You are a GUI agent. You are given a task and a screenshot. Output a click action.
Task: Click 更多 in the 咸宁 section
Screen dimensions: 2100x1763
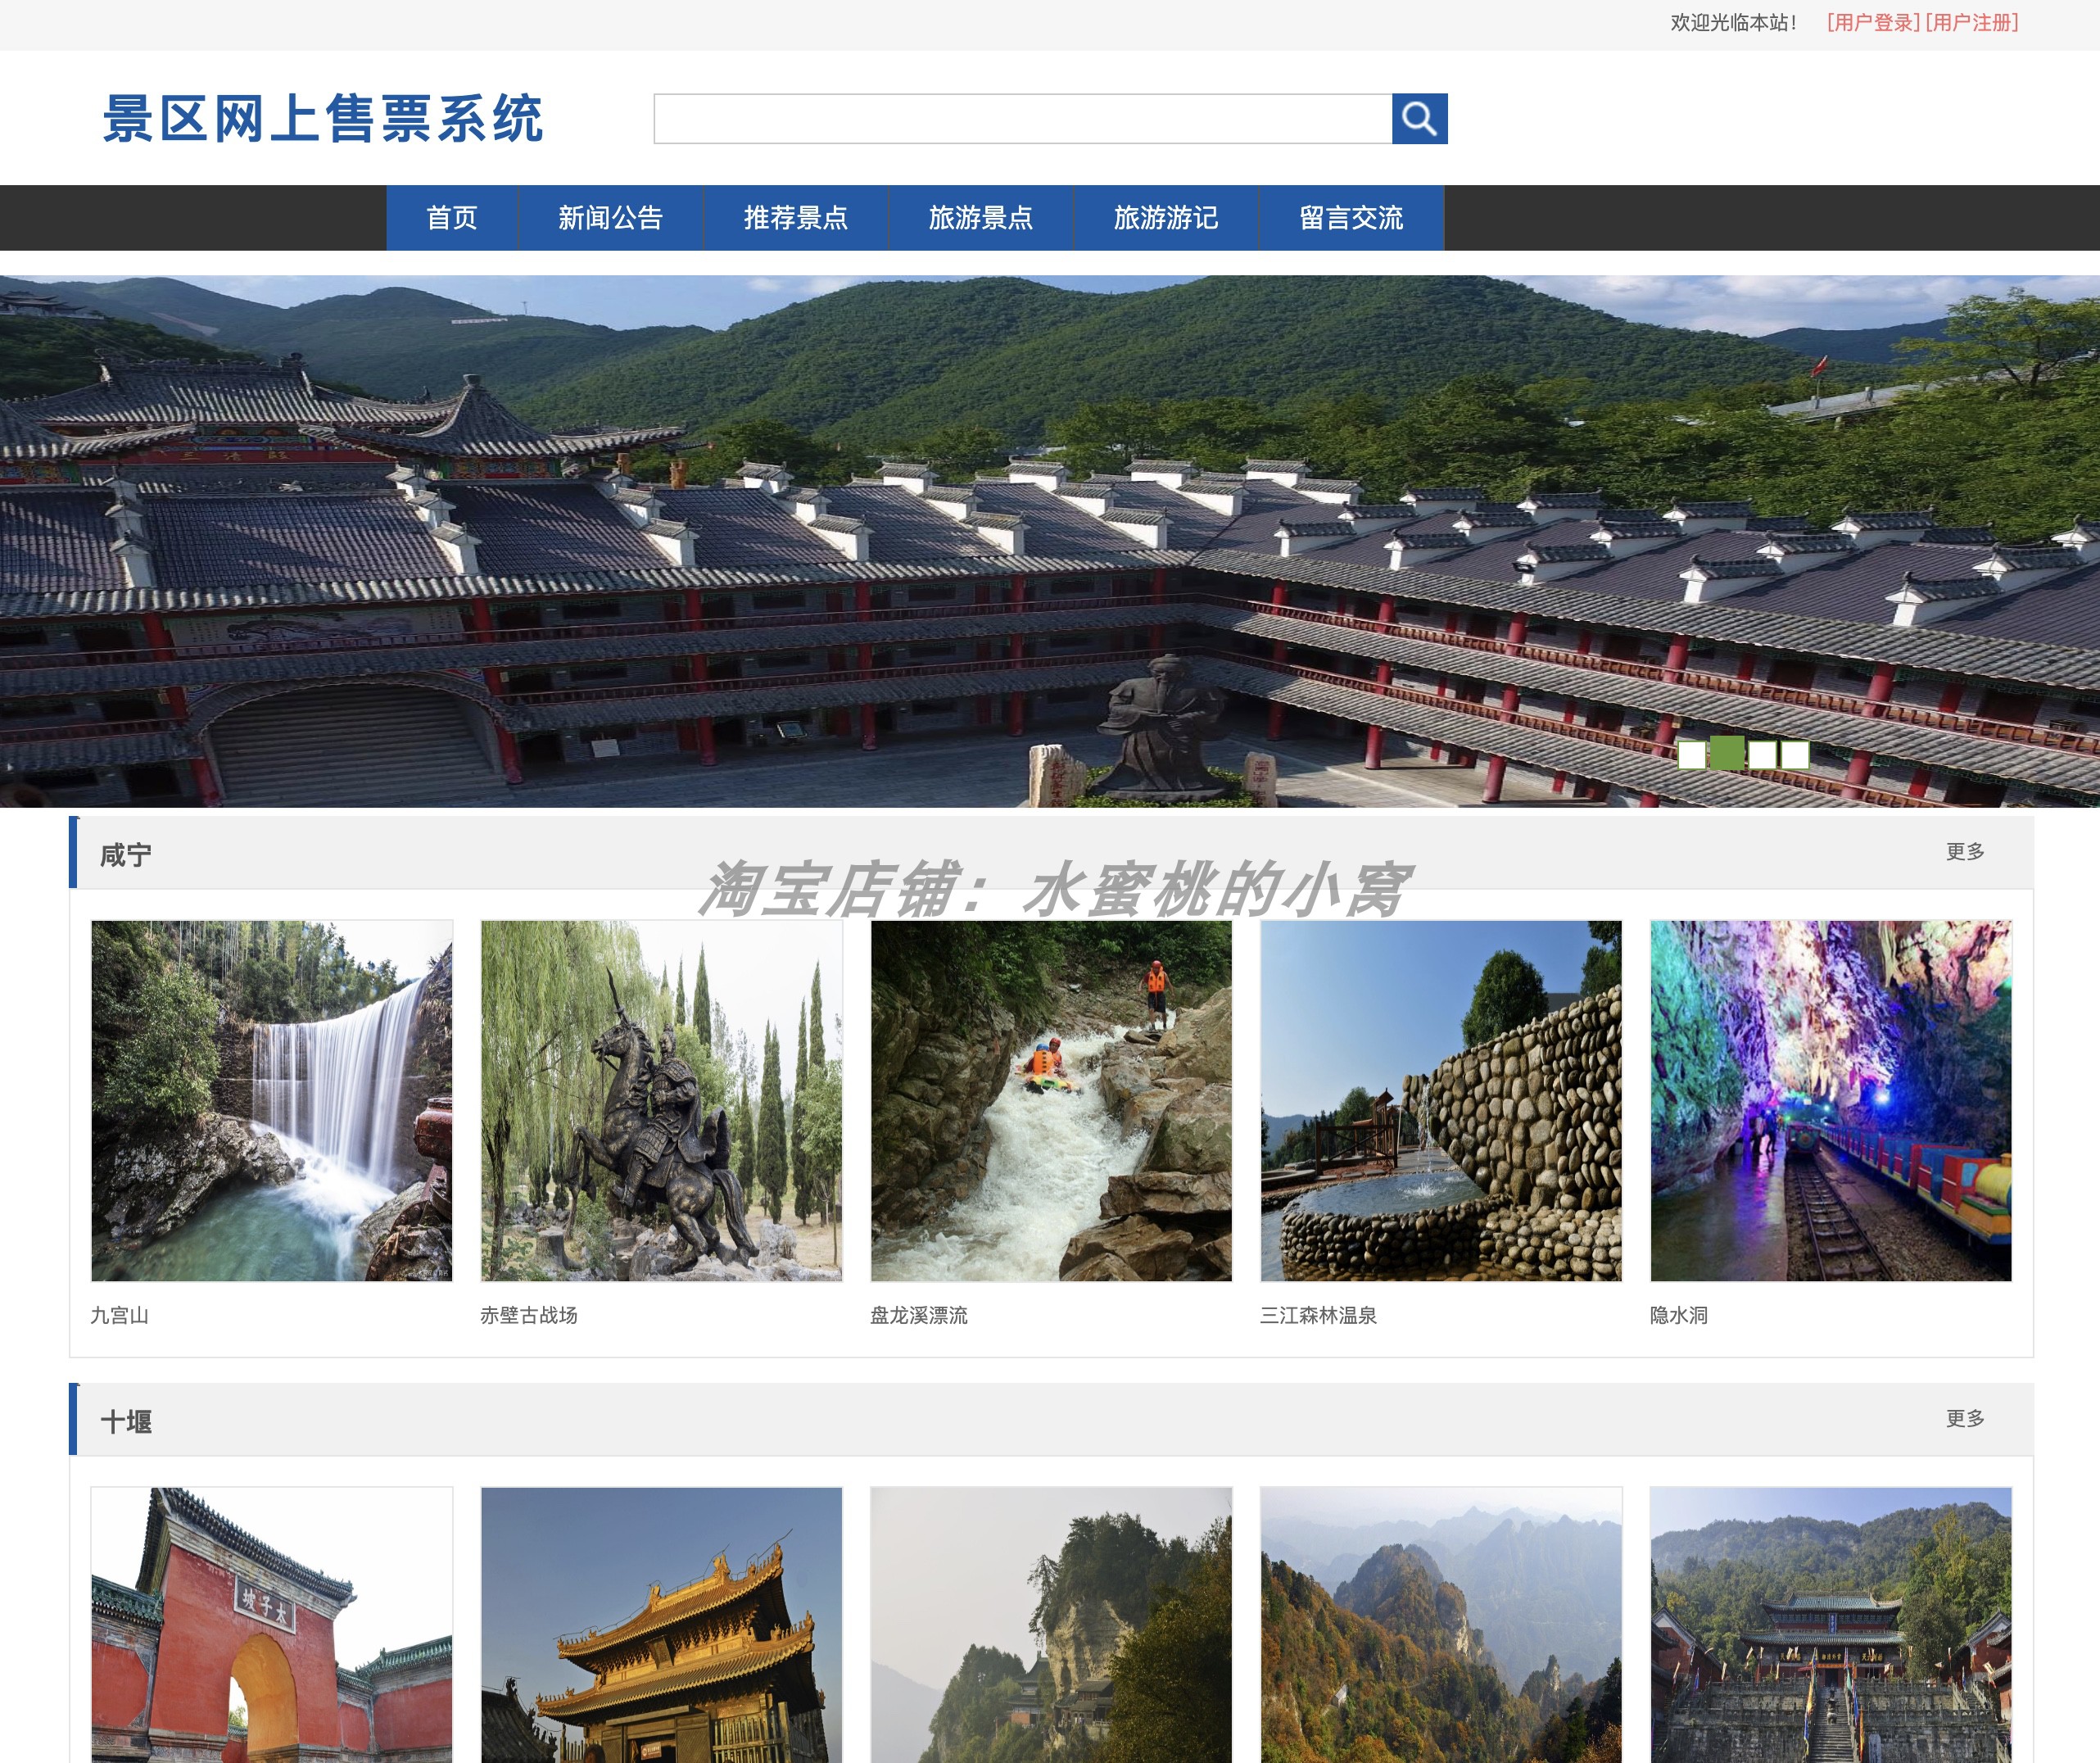coord(1965,851)
